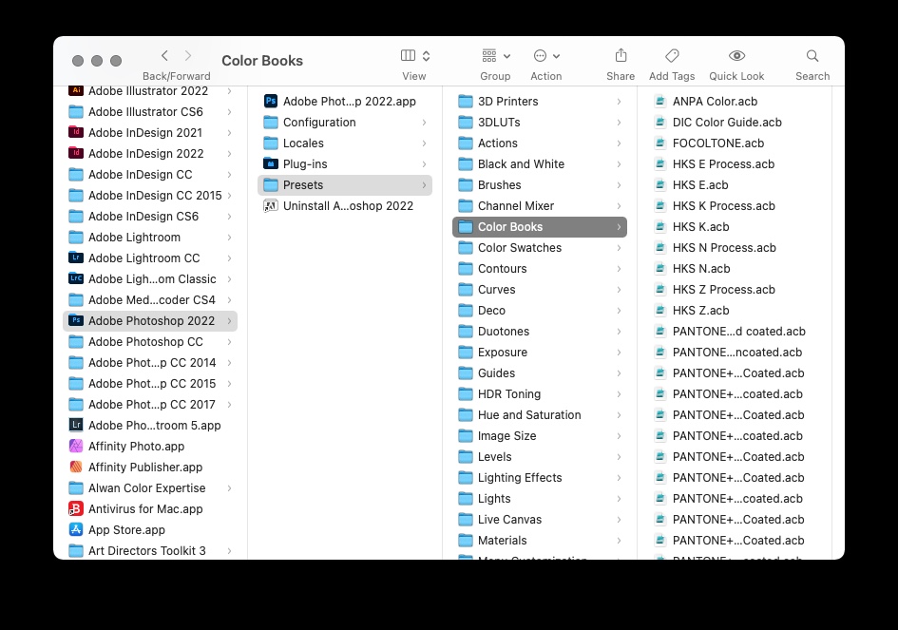This screenshot has width=898, height=630.
Task: Click the Photoshop Lightroom 5.app icon
Action: pos(76,425)
